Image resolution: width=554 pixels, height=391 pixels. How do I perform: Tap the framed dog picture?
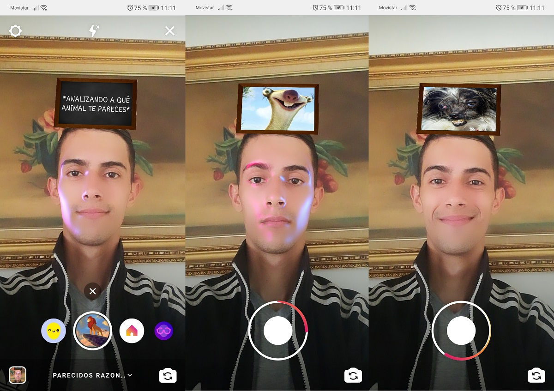[459, 109]
